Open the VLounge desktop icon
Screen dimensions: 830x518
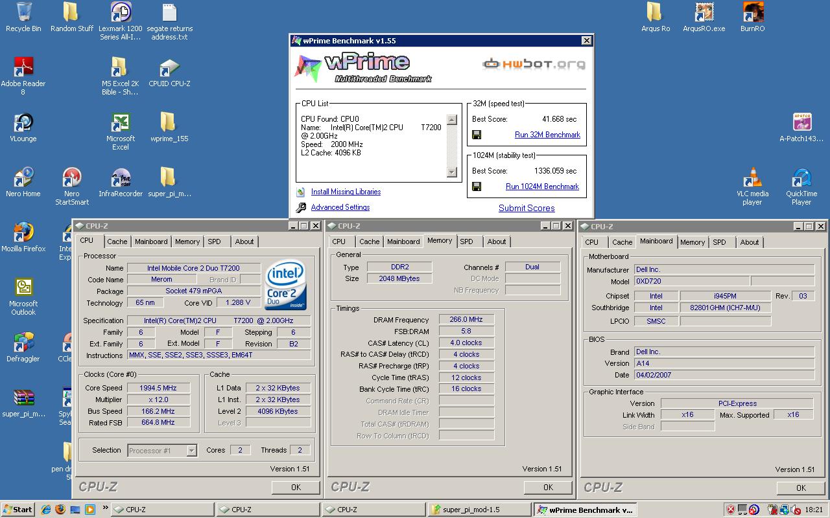point(23,128)
